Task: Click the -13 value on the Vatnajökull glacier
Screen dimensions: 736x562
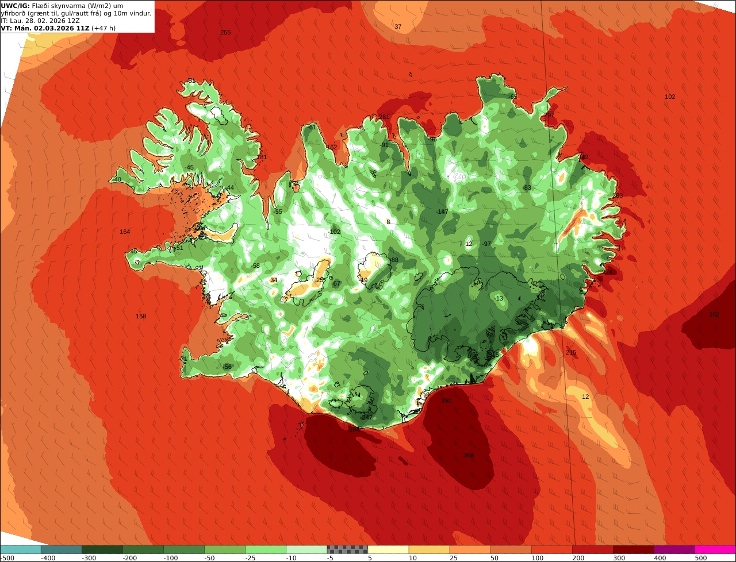Action: (498, 298)
